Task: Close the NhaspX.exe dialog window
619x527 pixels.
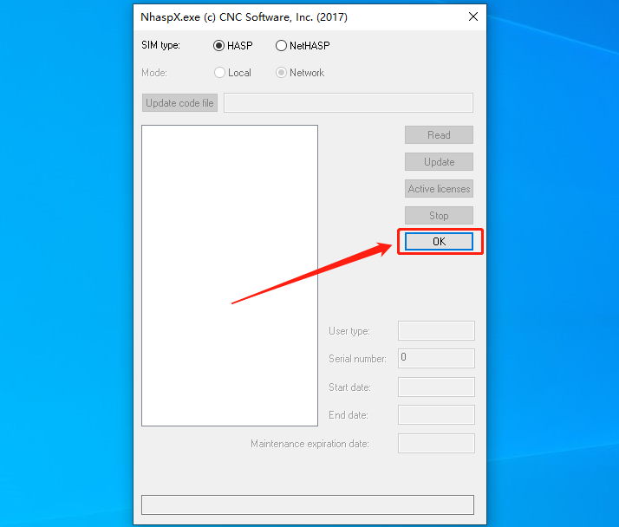Action: [473, 16]
